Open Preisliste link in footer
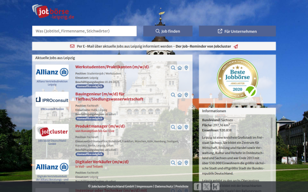The width and height of the screenshot is (308, 192). coord(182,186)
